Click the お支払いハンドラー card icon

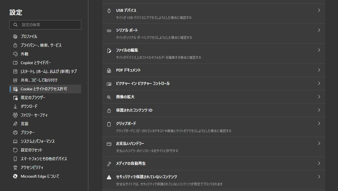(109, 143)
